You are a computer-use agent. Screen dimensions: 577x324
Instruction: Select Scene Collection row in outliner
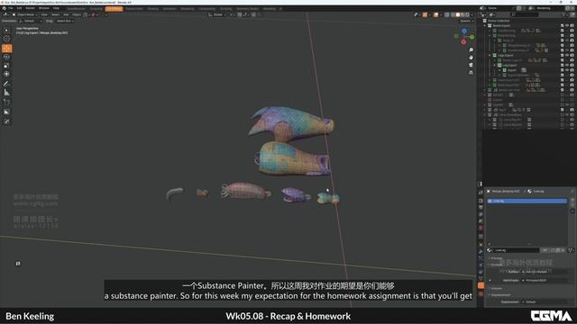pos(499,21)
